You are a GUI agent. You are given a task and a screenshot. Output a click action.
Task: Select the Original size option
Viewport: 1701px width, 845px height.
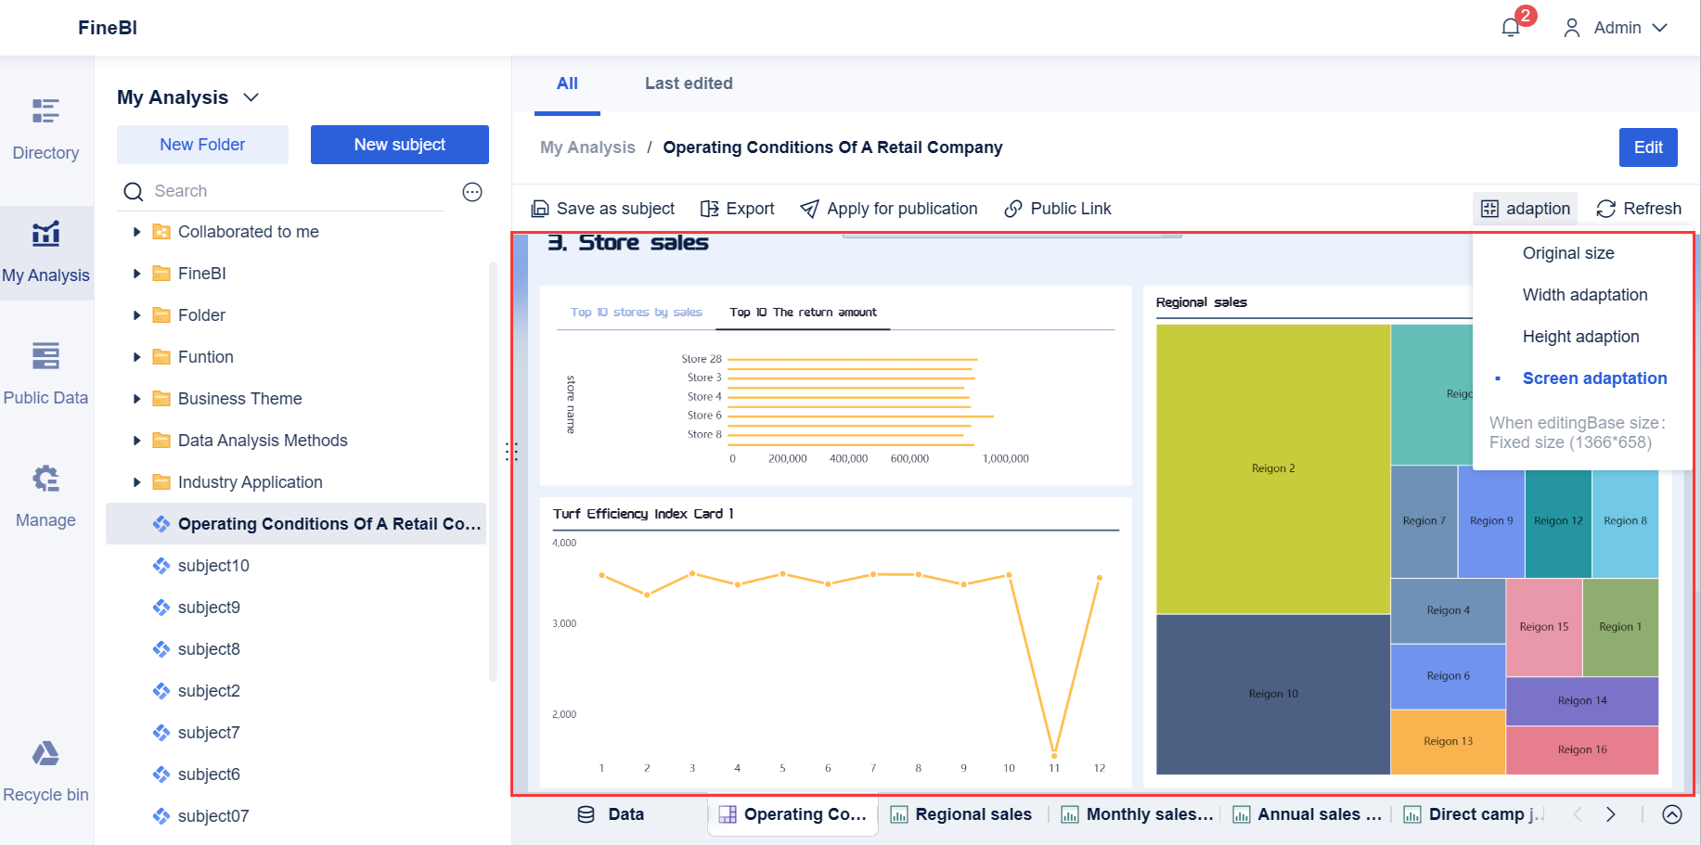1568,252
